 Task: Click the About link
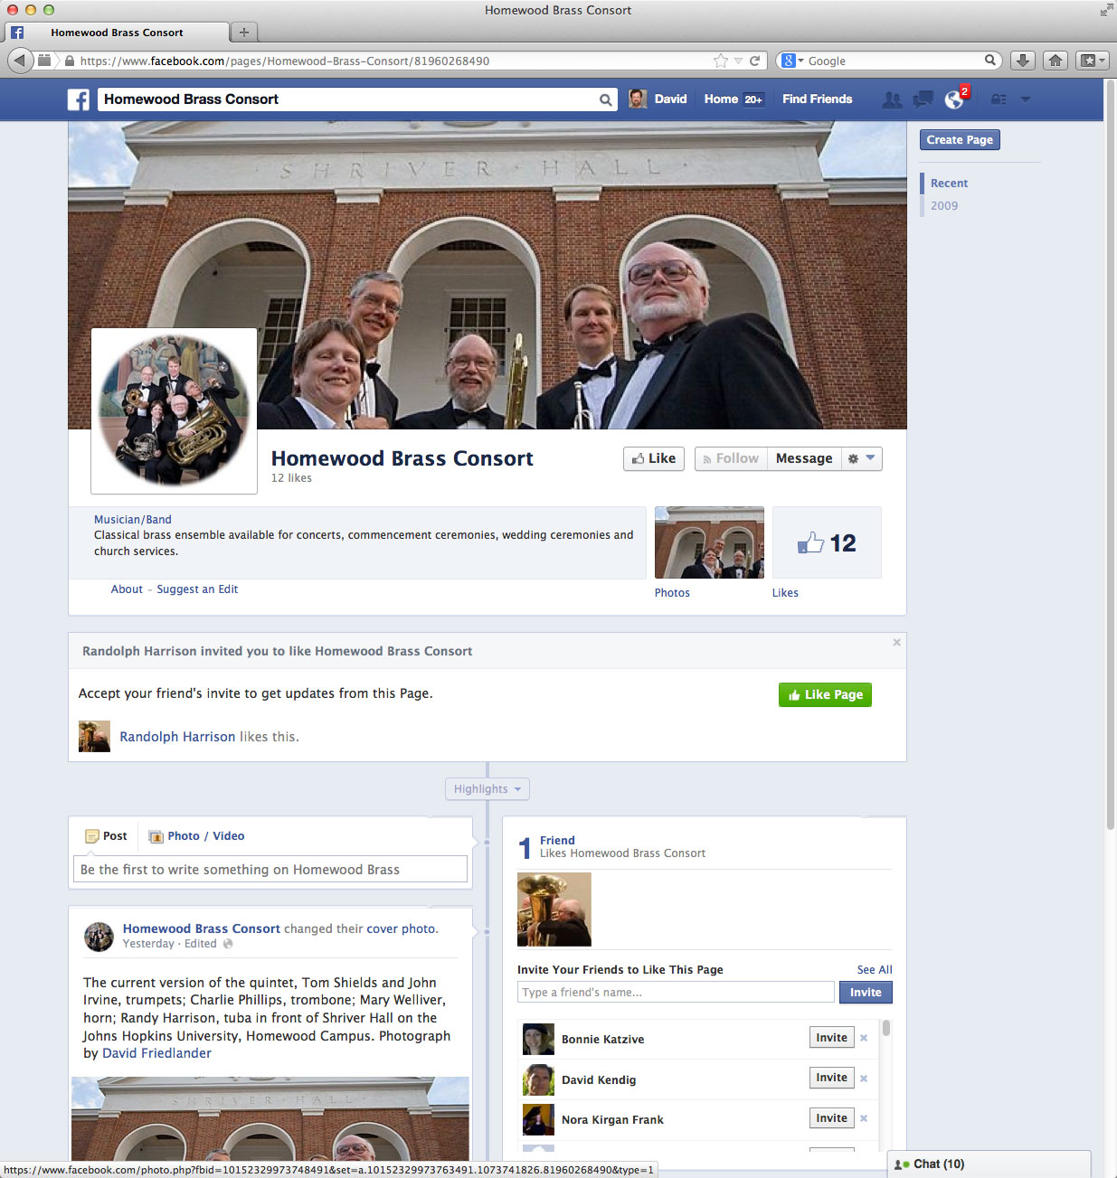coord(127,589)
